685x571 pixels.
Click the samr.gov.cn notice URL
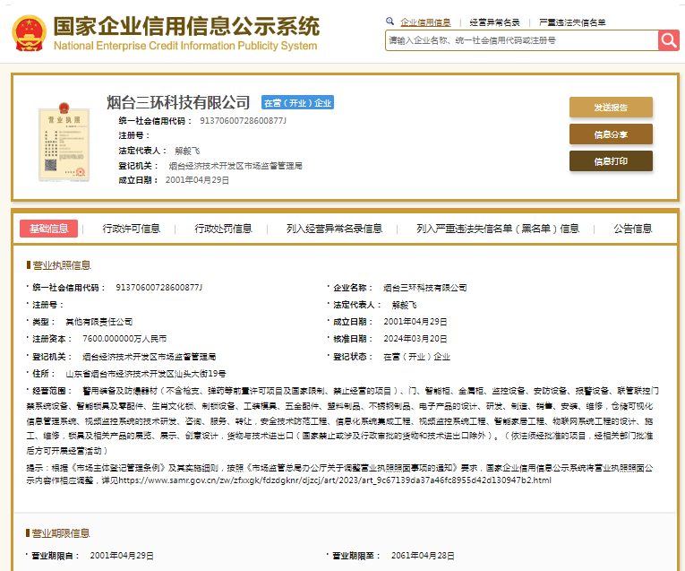tap(335, 480)
